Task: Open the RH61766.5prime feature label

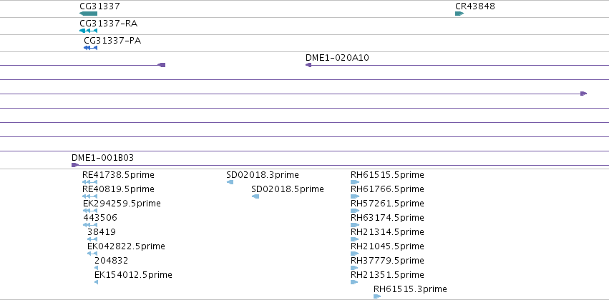Action: click(x=389, y=189)
